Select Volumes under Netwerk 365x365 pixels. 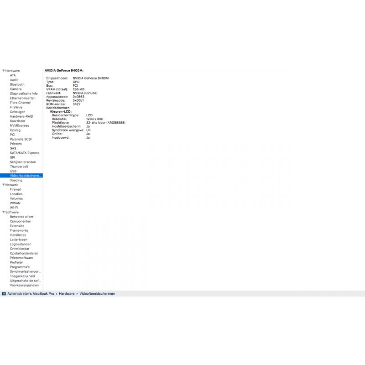click(16, 198)
